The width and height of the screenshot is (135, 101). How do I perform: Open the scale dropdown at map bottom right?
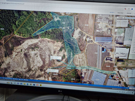tap(132, 88)
